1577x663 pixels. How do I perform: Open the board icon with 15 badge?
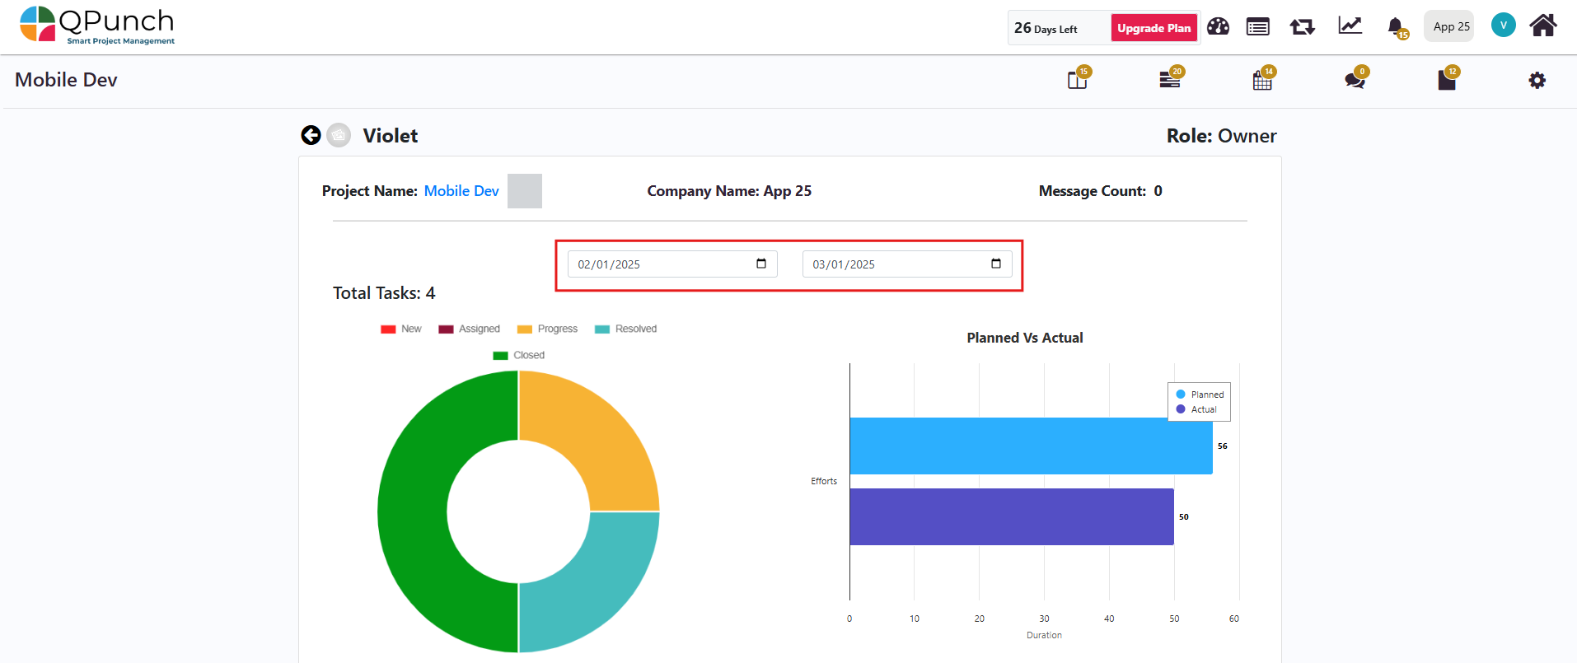(x=1078, y=78)
